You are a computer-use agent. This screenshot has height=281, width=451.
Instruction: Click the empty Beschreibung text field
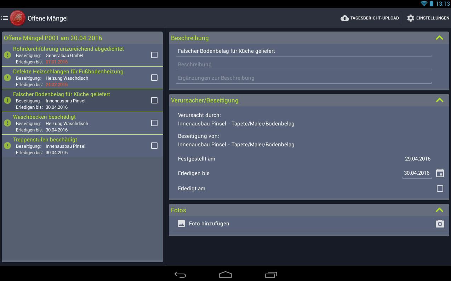click(x=304, y=64)
